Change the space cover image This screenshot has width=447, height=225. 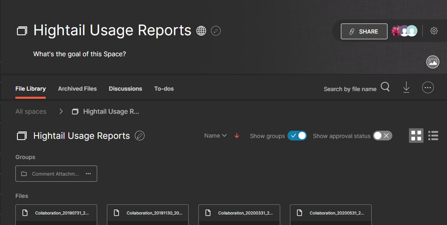(432, 62)
